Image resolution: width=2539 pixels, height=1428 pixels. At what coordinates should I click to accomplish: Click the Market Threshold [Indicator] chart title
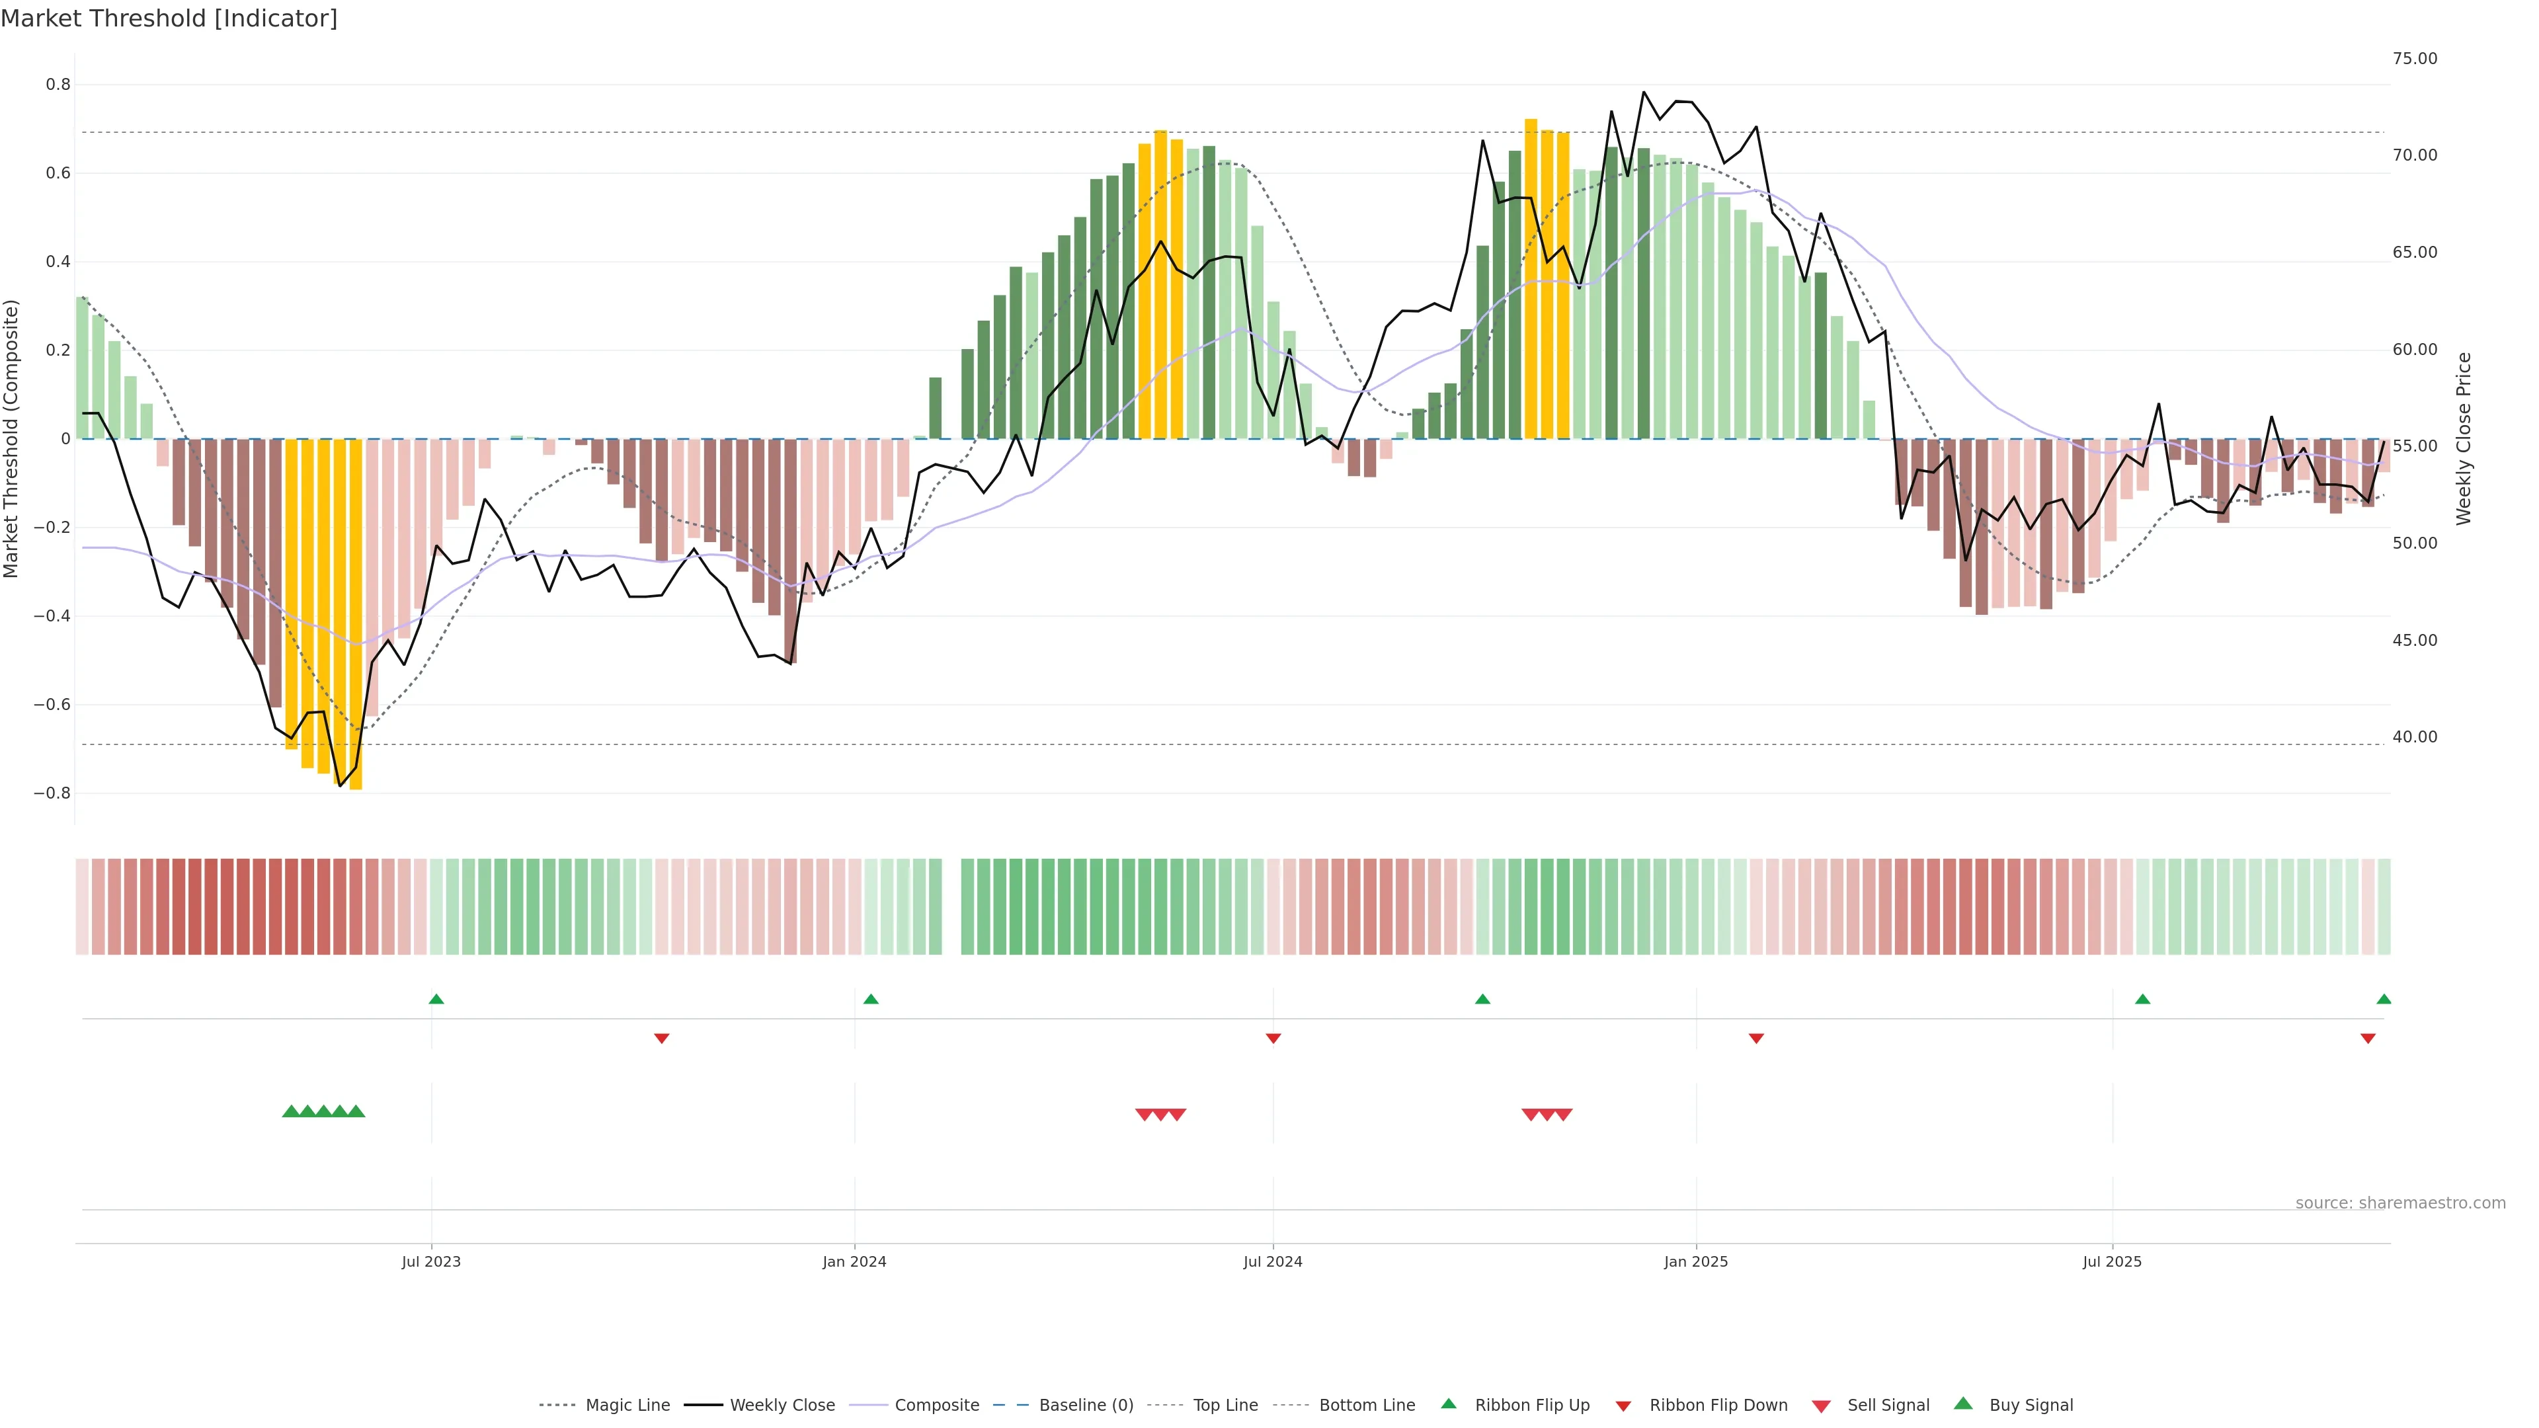pyautogui.click(x=169, y=19)
